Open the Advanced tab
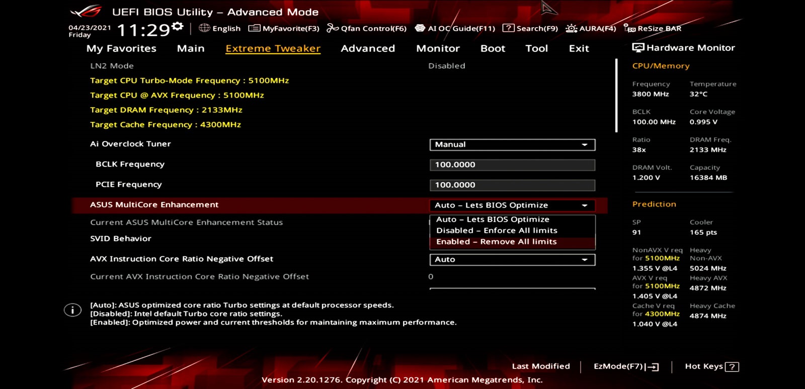This screenshot has height=389, width=805. pyautogui.click(x=368, y=49)
